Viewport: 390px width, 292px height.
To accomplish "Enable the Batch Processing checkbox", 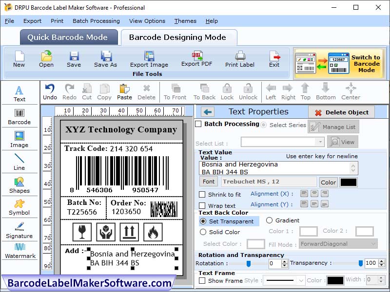I will 198,124.
